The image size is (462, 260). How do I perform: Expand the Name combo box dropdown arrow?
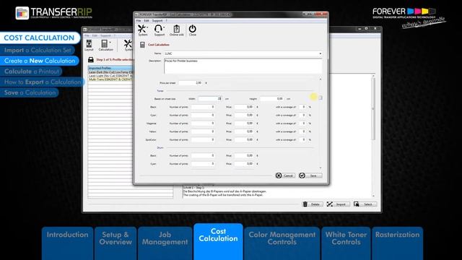[x=321, y=53]
